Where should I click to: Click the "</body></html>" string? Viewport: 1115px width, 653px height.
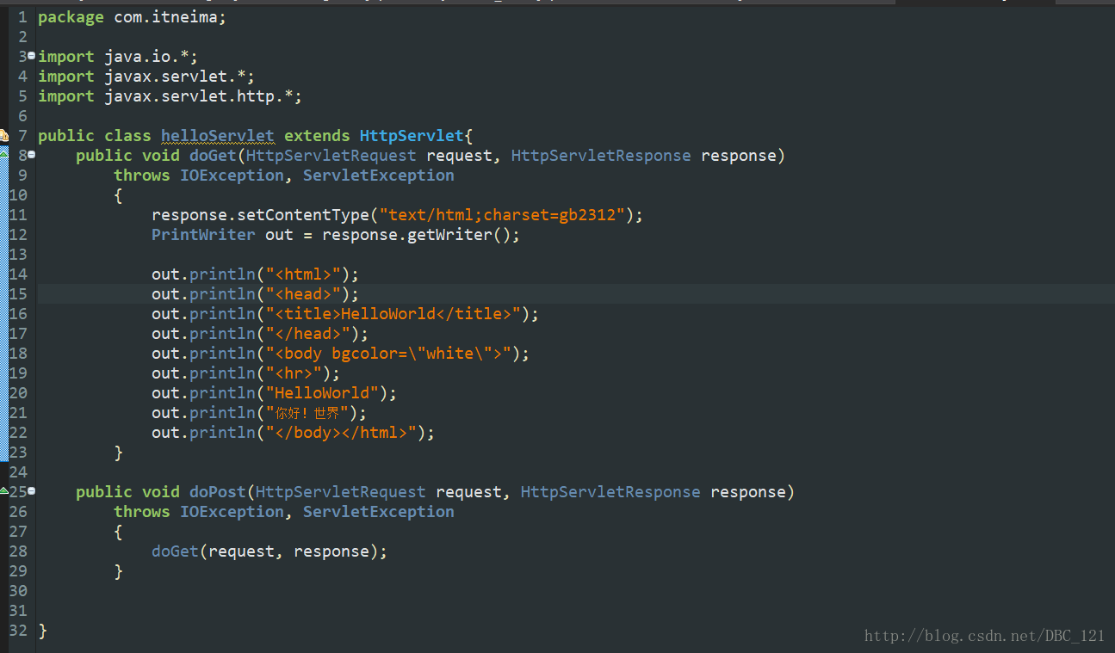(x=341, y=433)
